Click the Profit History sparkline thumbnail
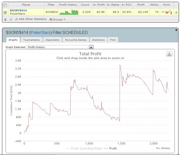 [x=69, y=12]
